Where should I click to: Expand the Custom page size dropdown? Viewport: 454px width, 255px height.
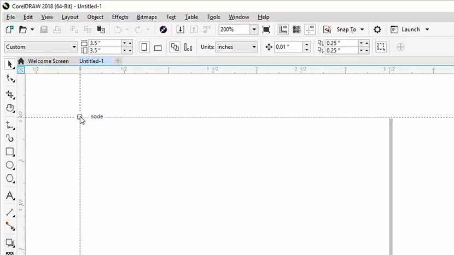[74, 47]
